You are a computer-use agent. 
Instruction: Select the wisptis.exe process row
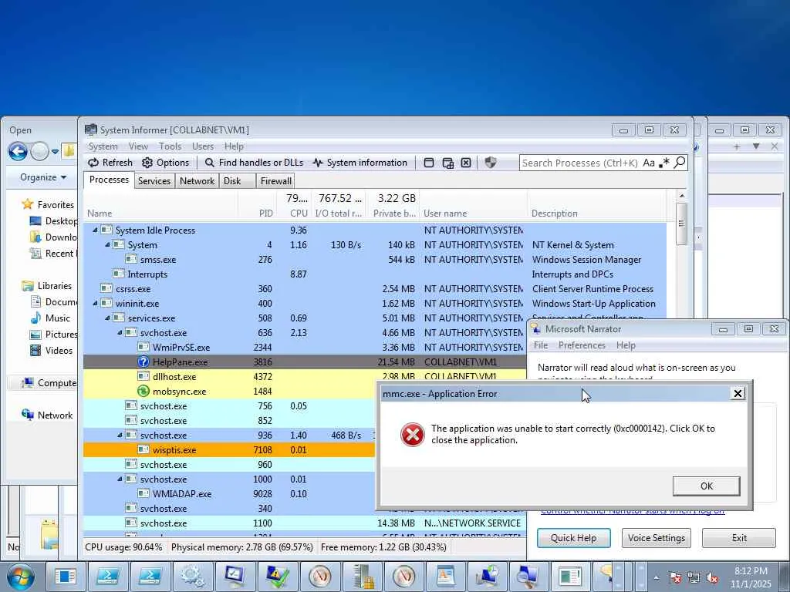230,450
